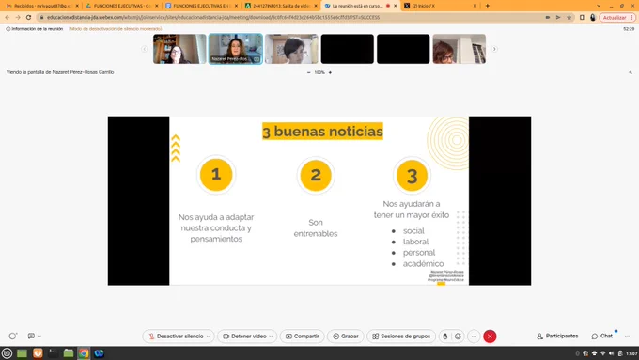This screenshot has width=639, height=360.
Task: Open the audio options dropdown arrow
Action: [209, 337]
